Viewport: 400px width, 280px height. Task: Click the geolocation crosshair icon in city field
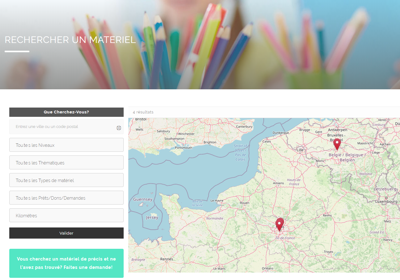click(119, 128)
